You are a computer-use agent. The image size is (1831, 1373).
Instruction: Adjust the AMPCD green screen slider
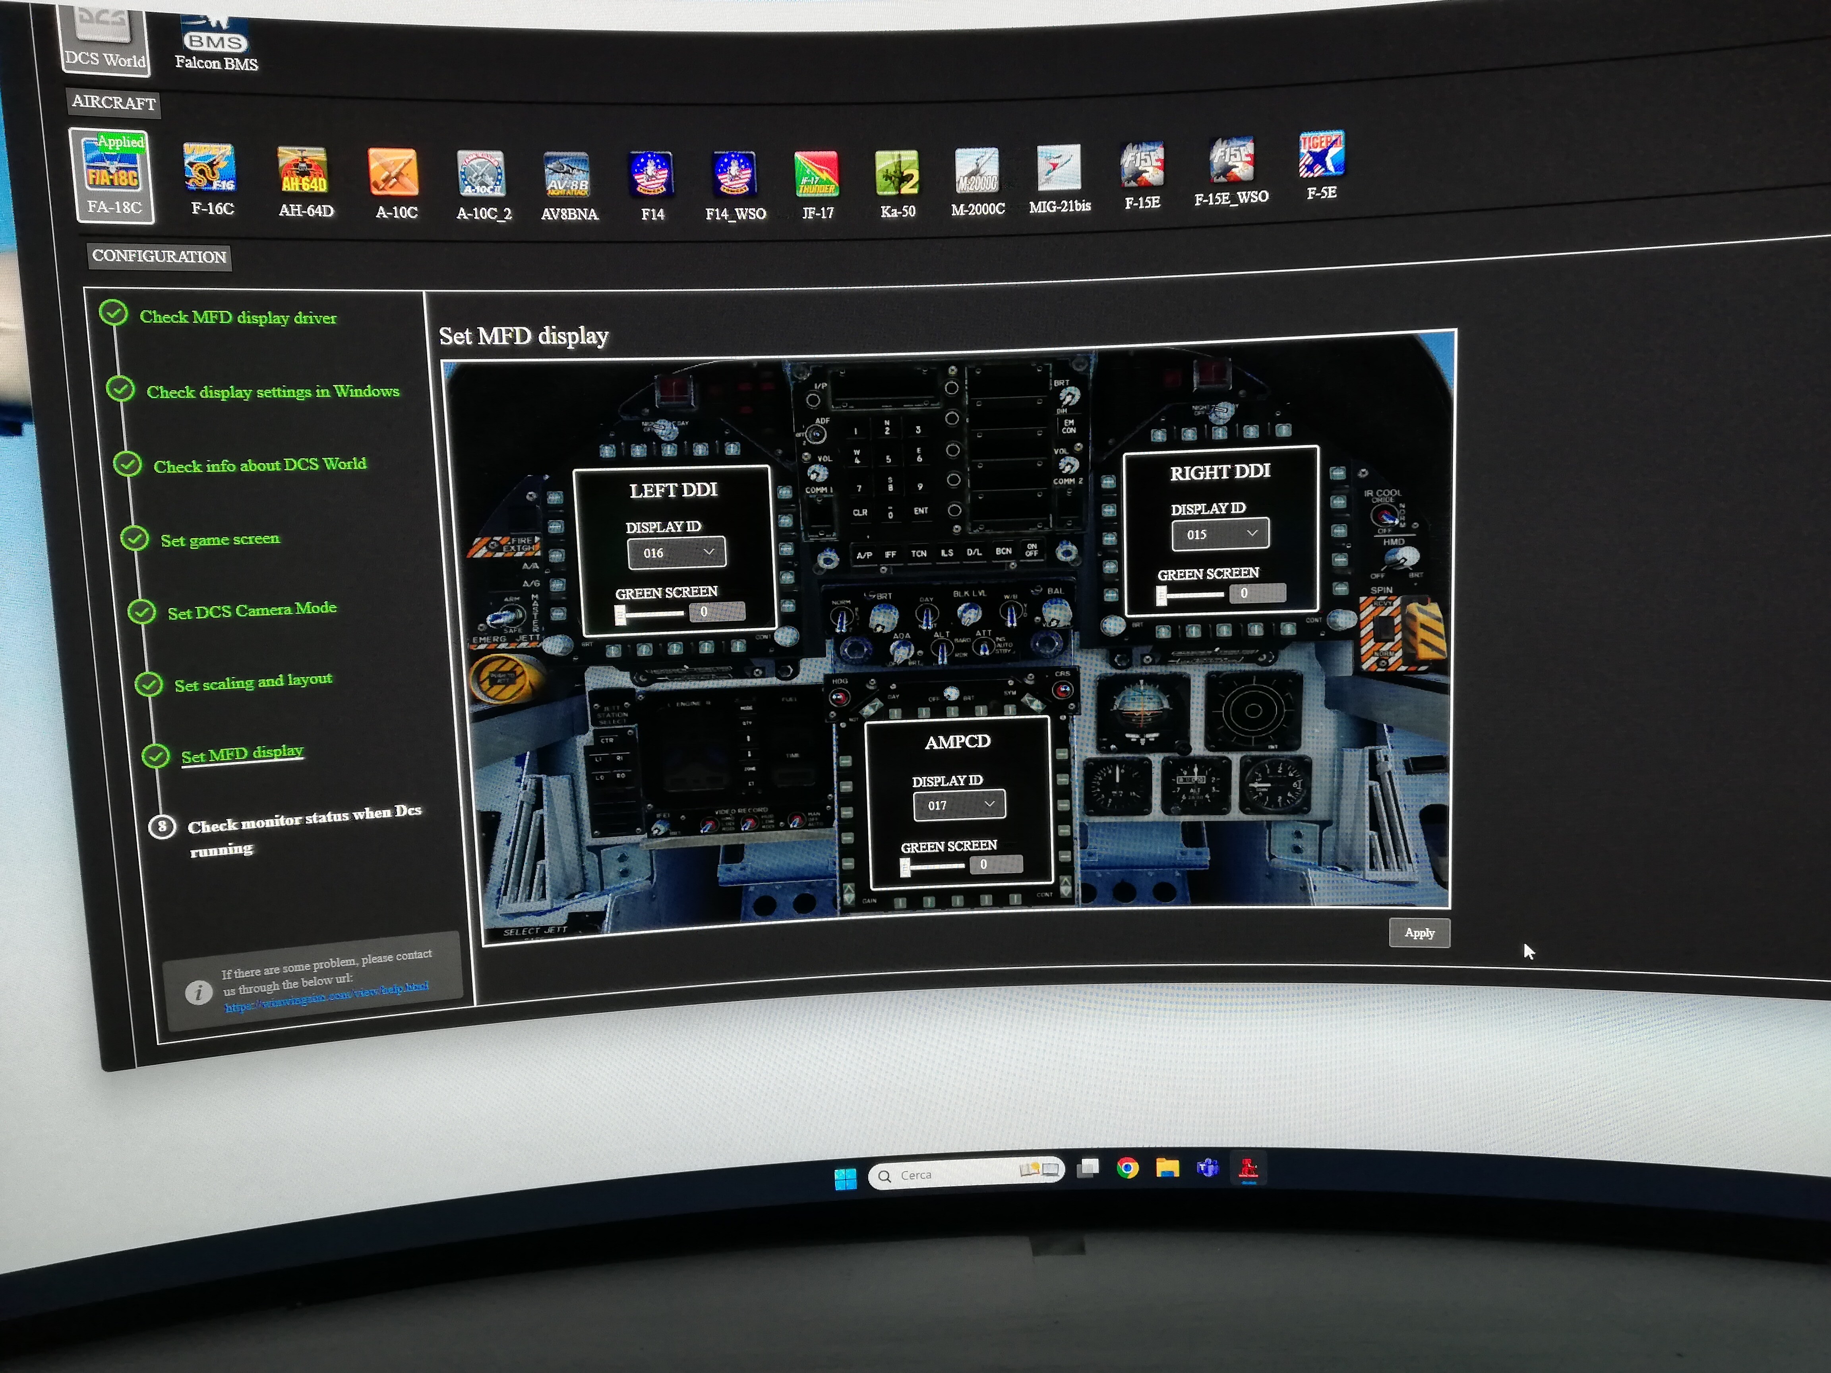pos(933,866)
